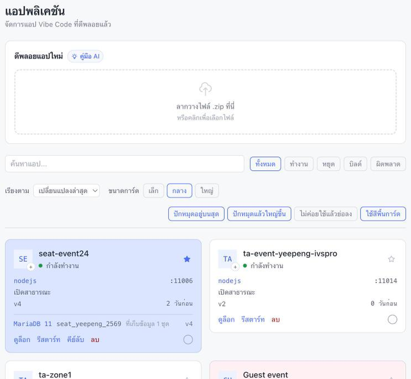Click port :11006 on seat-event24 card
Viewport: 411px width, 379px height.
tap(181, 281)
